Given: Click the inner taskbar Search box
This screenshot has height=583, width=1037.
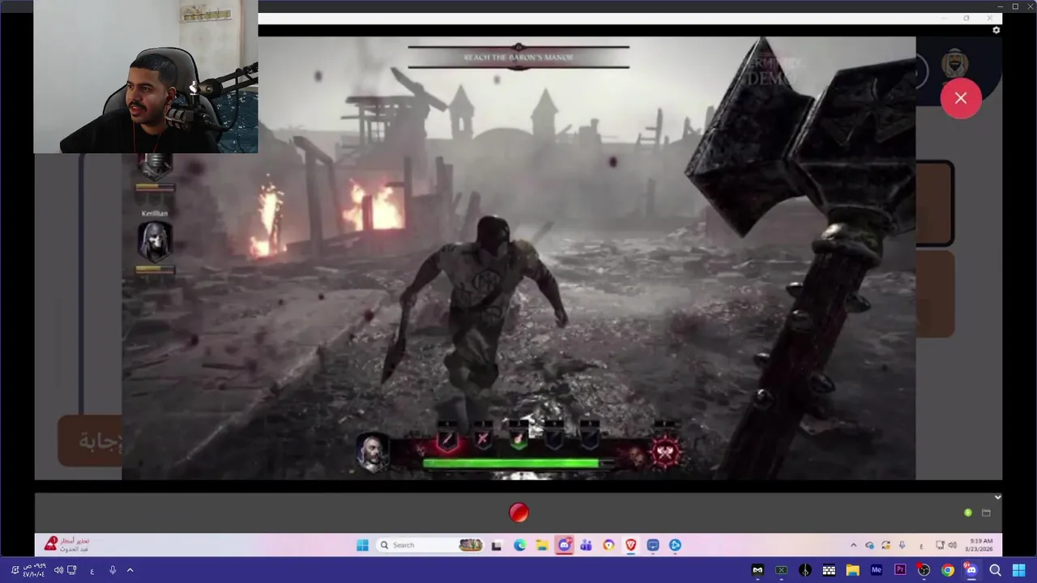Looking at the screenshot, I should (x=429, y=545).
